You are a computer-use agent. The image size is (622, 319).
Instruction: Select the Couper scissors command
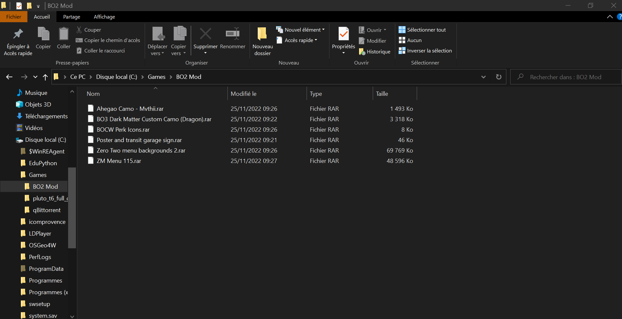pos(89,30)
